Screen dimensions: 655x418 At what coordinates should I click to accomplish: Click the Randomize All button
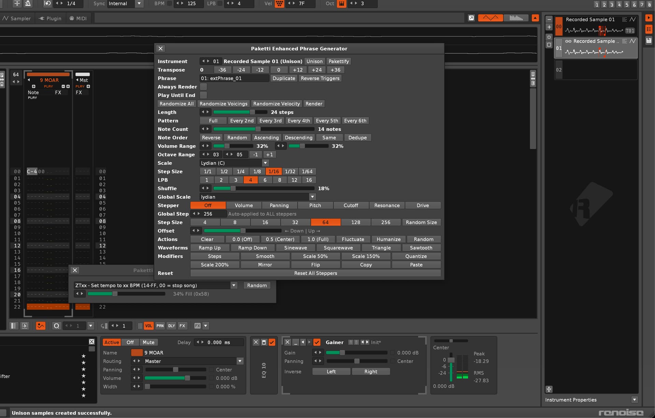pyautogui.click(x=176, y=104)
